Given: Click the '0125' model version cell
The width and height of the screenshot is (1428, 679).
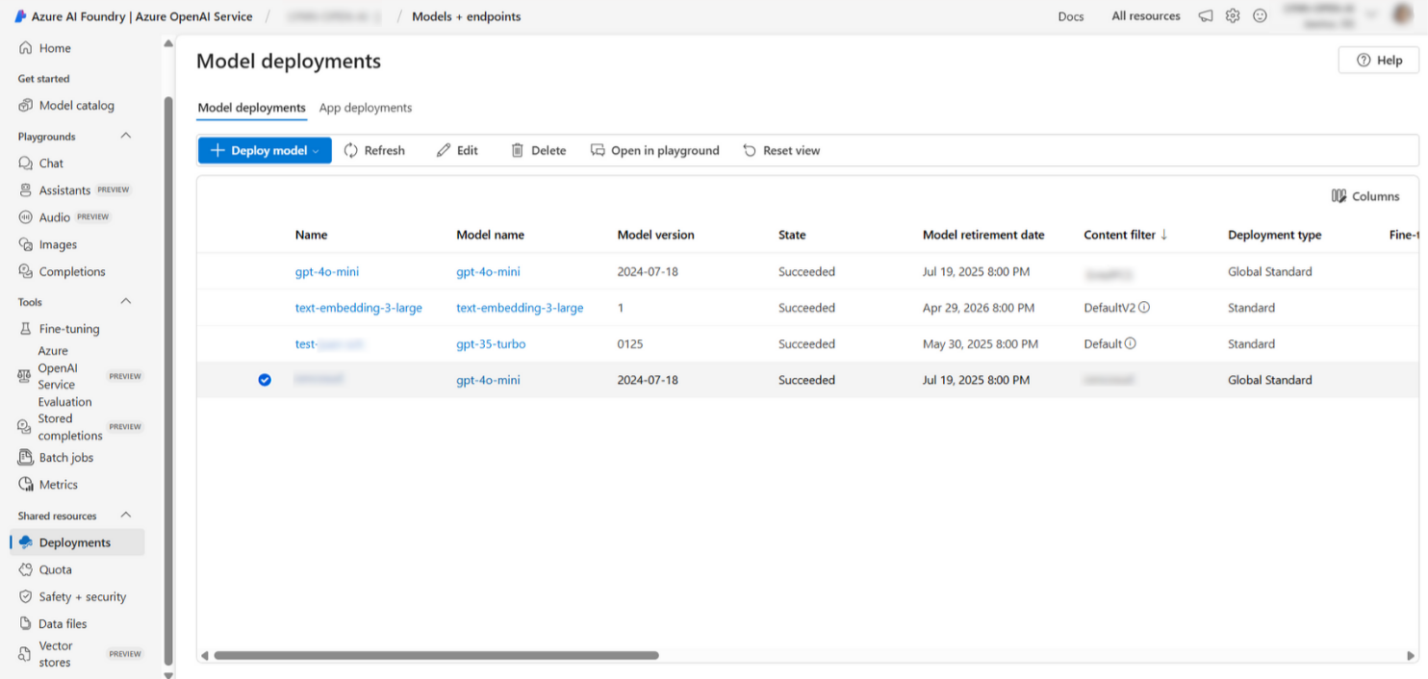Looking at the screenshot, I should [x=630, y=343].
